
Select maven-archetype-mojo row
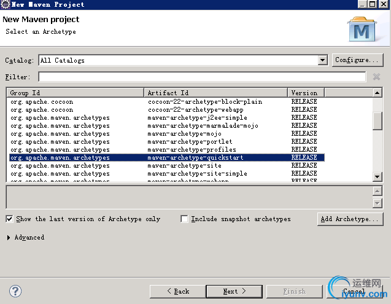pos(167,133)
